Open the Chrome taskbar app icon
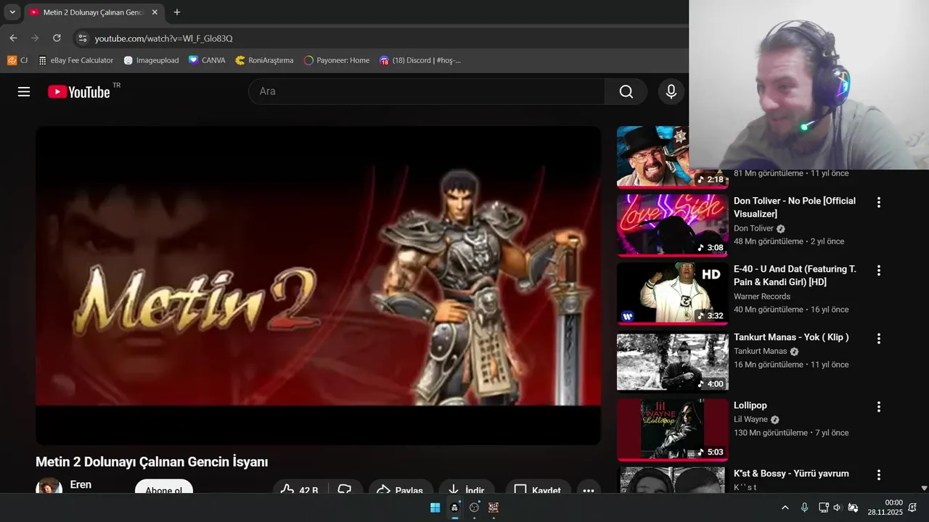The width and height of the screenshot is (929, 522). [x=474, y=507]
